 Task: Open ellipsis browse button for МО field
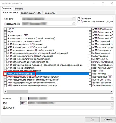[x=112, y=103]
